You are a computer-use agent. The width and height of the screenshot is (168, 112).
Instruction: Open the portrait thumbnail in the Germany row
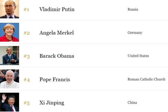(x=10, y=32)
